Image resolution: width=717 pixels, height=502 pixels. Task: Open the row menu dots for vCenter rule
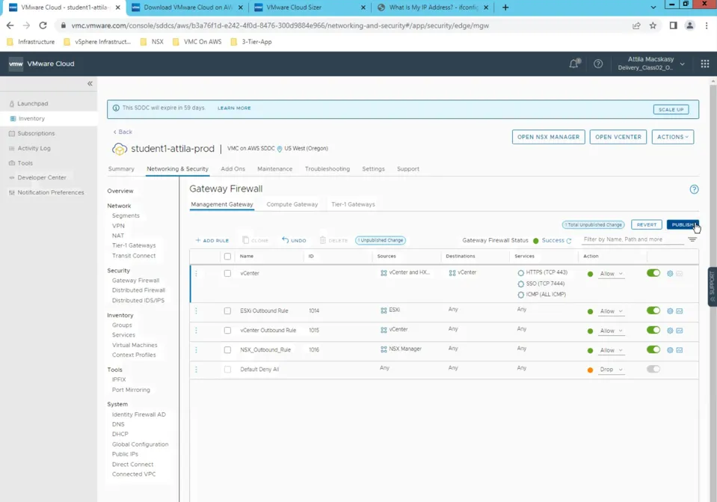coord(196,273)
